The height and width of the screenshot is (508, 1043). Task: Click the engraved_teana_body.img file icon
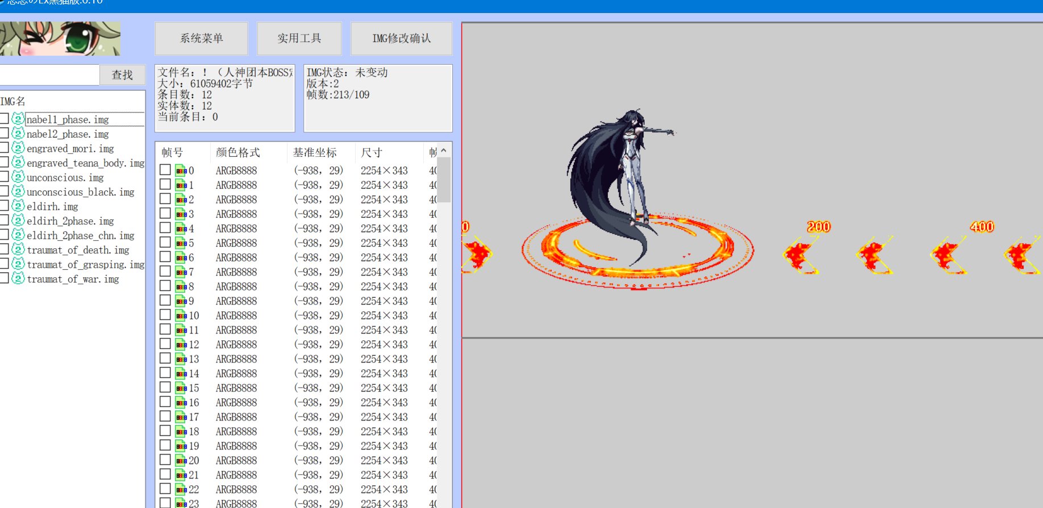coord(18,163)
